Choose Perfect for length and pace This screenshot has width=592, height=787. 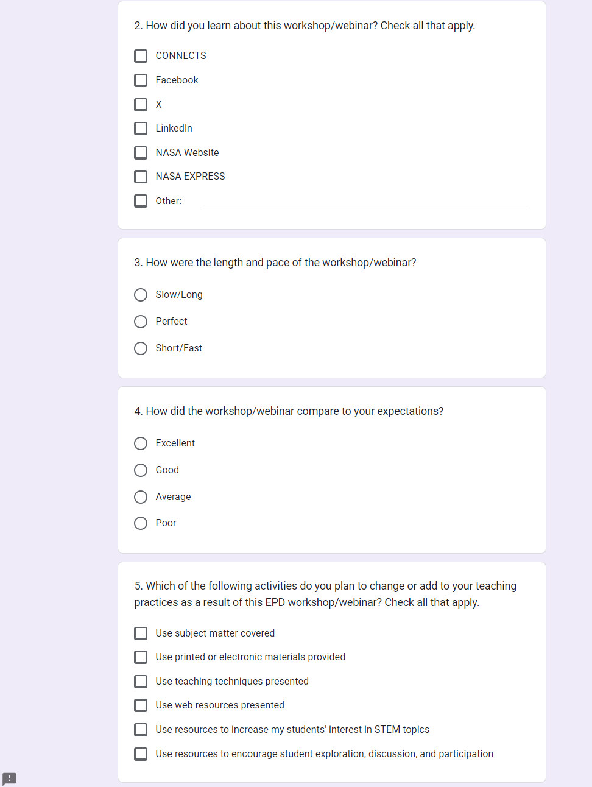click(141, 322)
